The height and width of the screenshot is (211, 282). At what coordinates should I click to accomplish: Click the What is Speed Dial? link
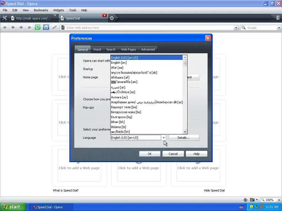(x=66, y=190)
